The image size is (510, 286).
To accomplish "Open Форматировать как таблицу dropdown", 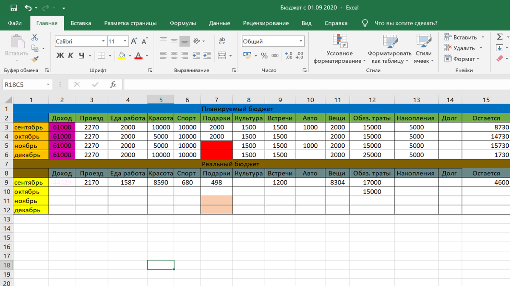I will [390, 49].
